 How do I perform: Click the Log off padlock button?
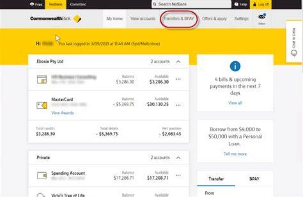260,4
